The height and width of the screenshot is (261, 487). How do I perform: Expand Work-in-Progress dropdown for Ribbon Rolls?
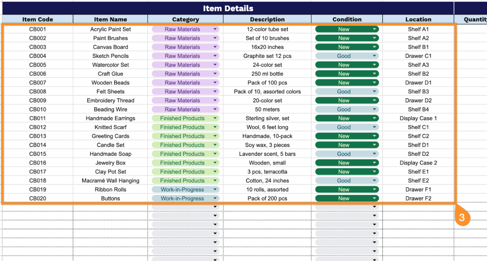pos(215,190)
